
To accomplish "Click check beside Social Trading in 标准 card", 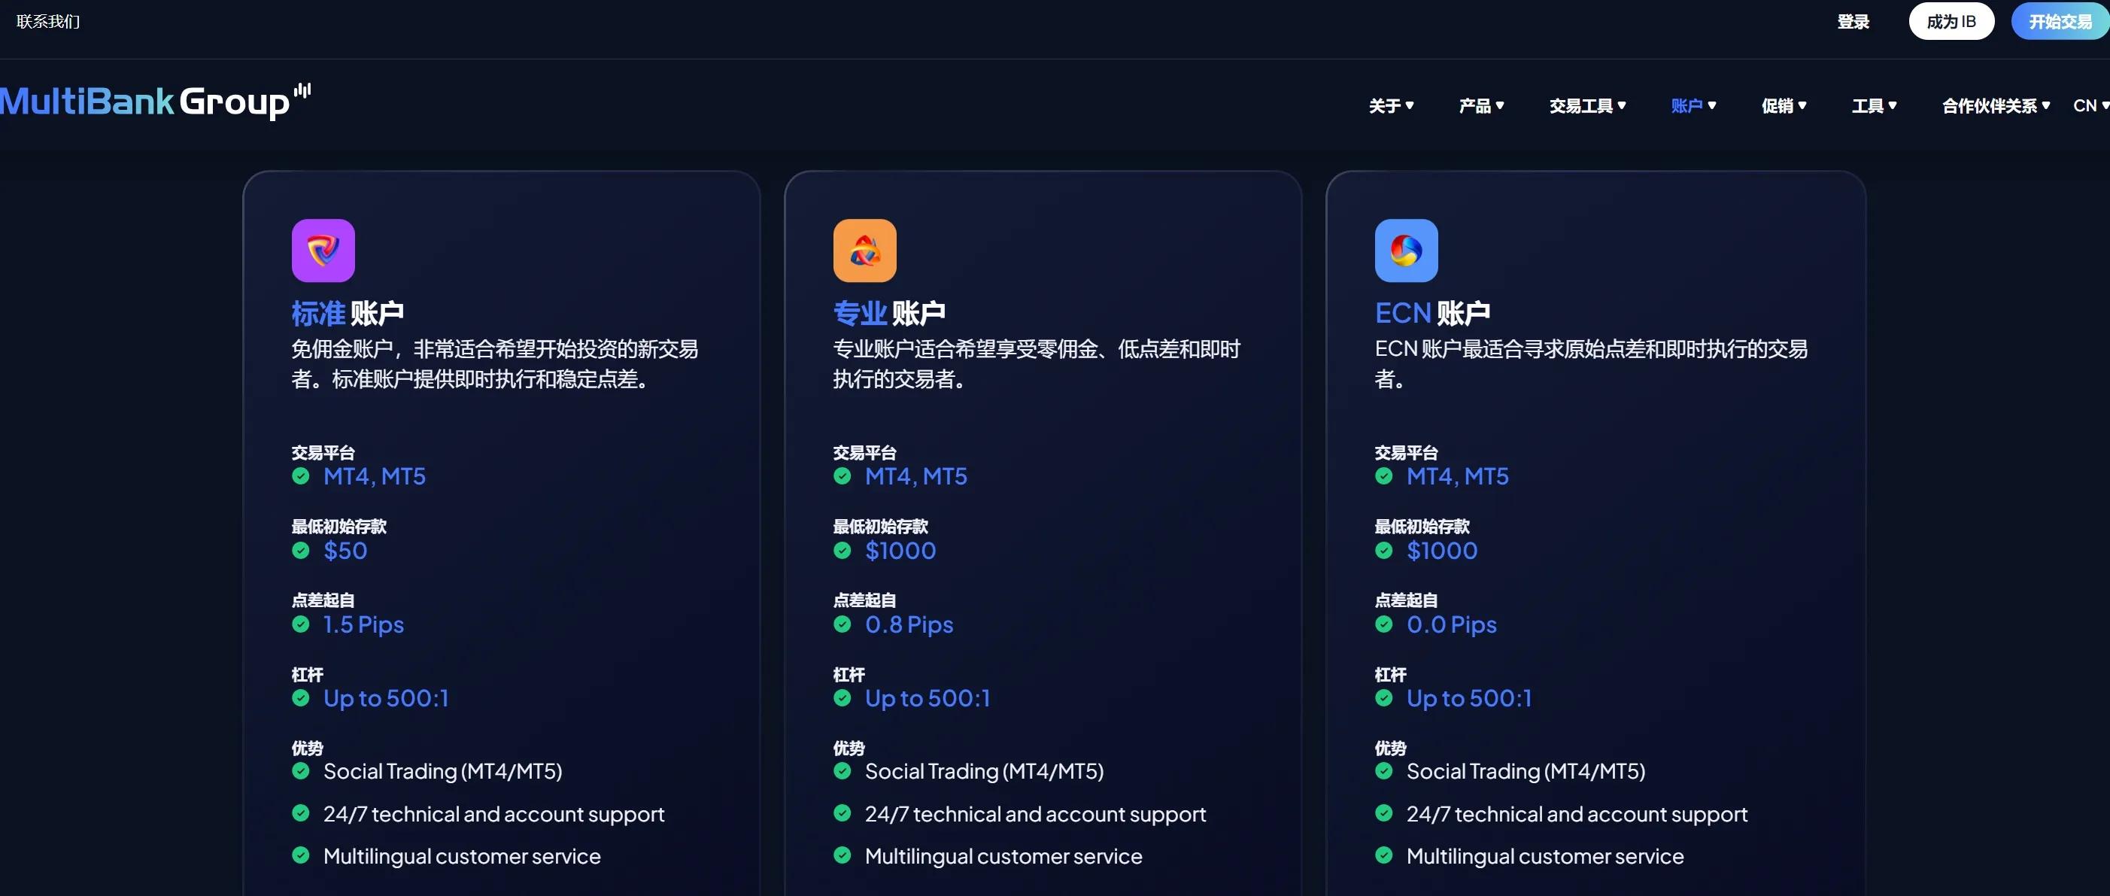I will click(301, 770).
